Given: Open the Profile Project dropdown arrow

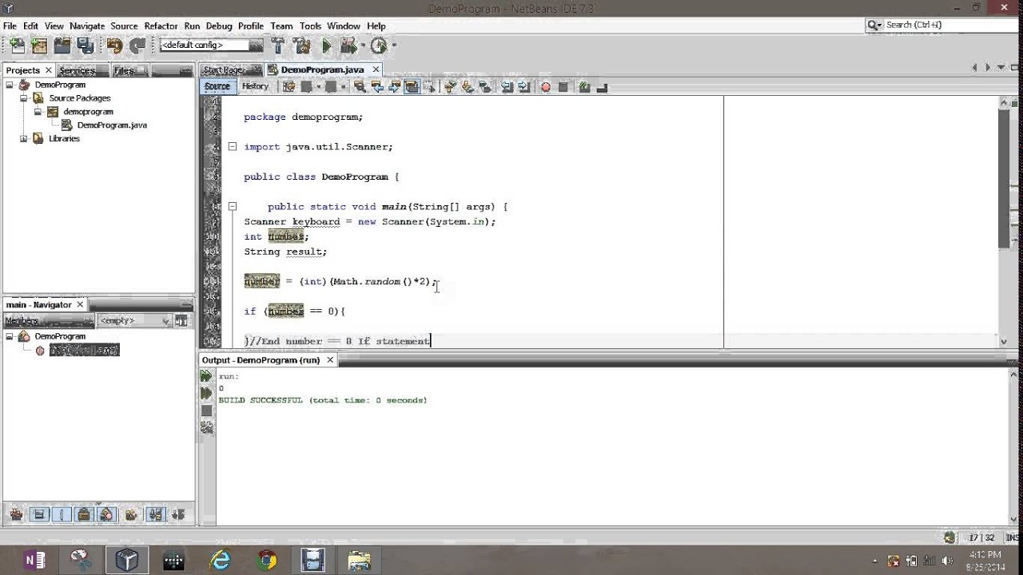Looking at the screenshot, I should 394,46.
